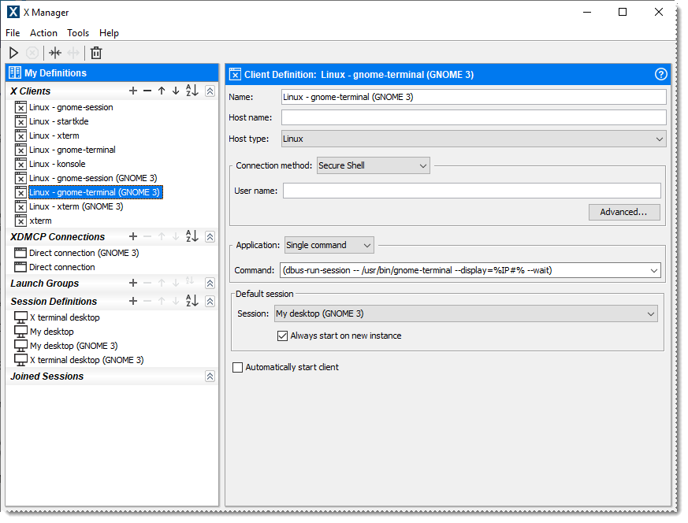
Task: Open help via question mark icon
Action: [x=660, y=75]
